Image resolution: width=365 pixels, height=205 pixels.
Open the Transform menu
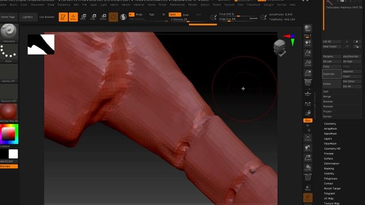click(x=253, y=5)
